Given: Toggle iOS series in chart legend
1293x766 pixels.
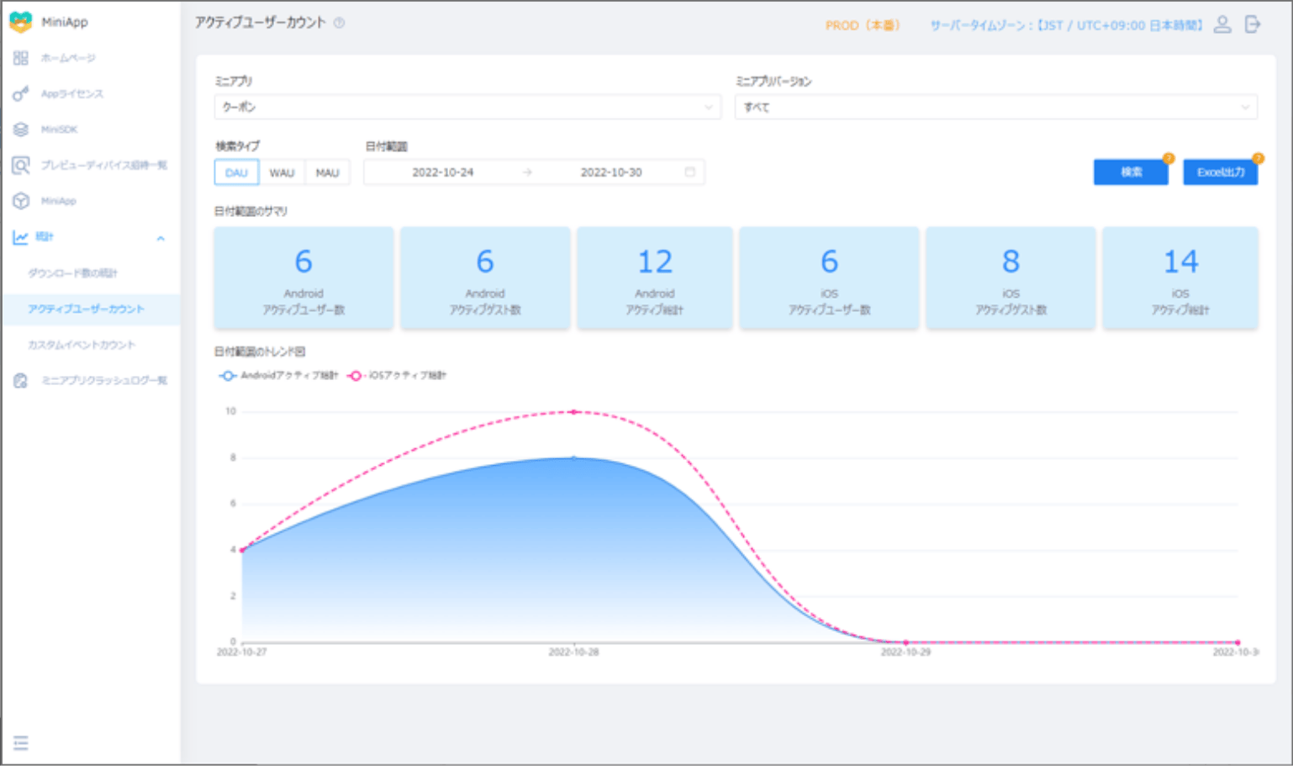Looking at the screenshot, I should (x=397, y=376).
